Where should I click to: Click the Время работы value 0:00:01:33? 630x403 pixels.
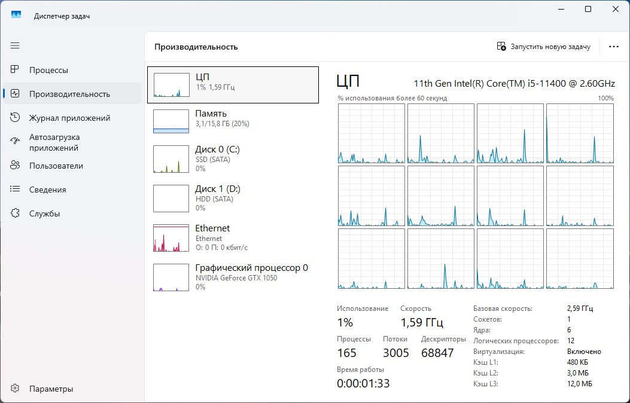363,383
